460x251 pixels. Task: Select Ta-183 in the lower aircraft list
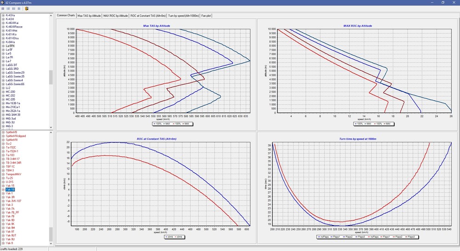click(10, 155)
